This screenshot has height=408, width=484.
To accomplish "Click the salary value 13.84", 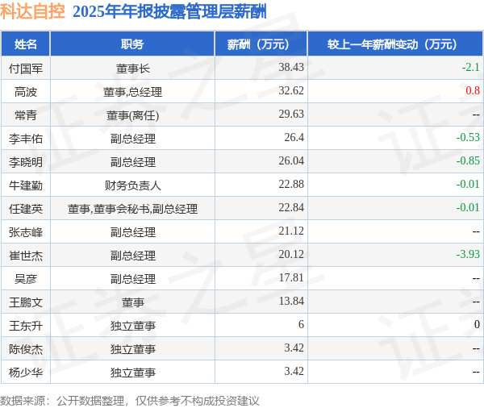I will 291,302.
